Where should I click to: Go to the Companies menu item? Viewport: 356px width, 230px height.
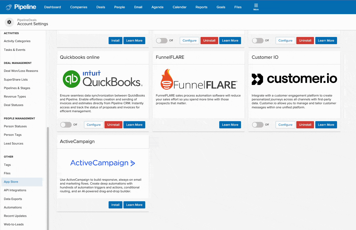79,7
